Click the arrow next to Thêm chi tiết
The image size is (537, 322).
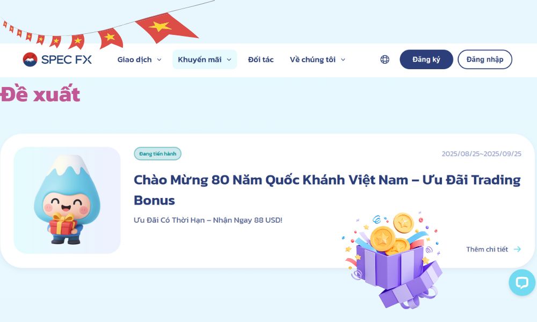coord(517,249)
